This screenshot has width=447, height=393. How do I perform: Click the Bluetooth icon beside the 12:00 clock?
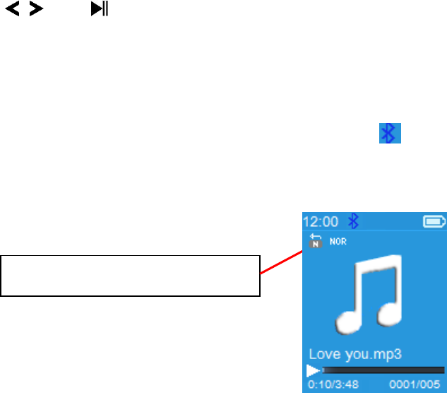(353, 221)
